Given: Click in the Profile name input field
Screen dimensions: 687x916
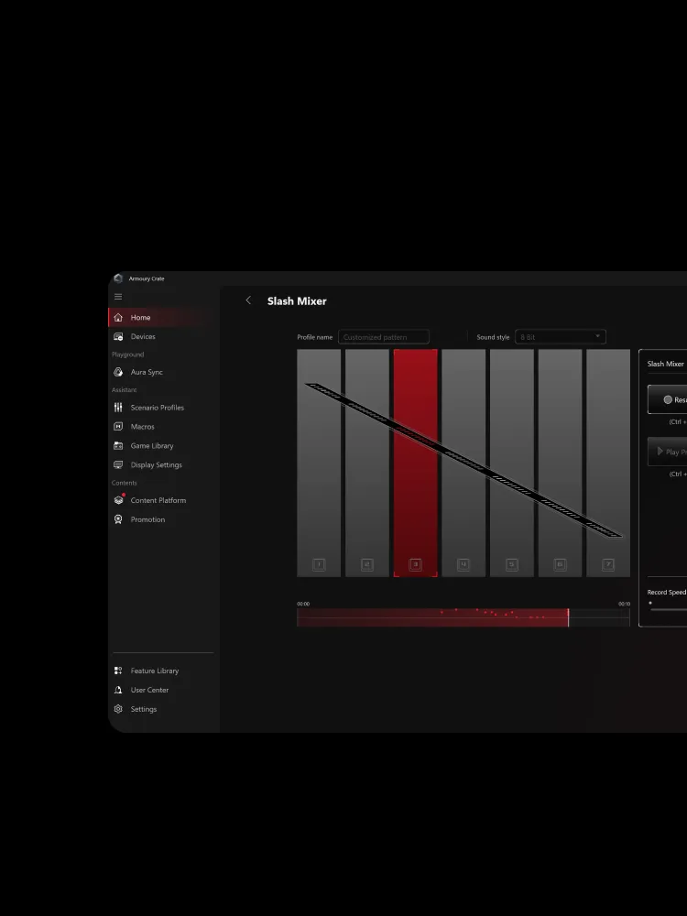Looking at the screenshot, I should (x=384, y=337).
